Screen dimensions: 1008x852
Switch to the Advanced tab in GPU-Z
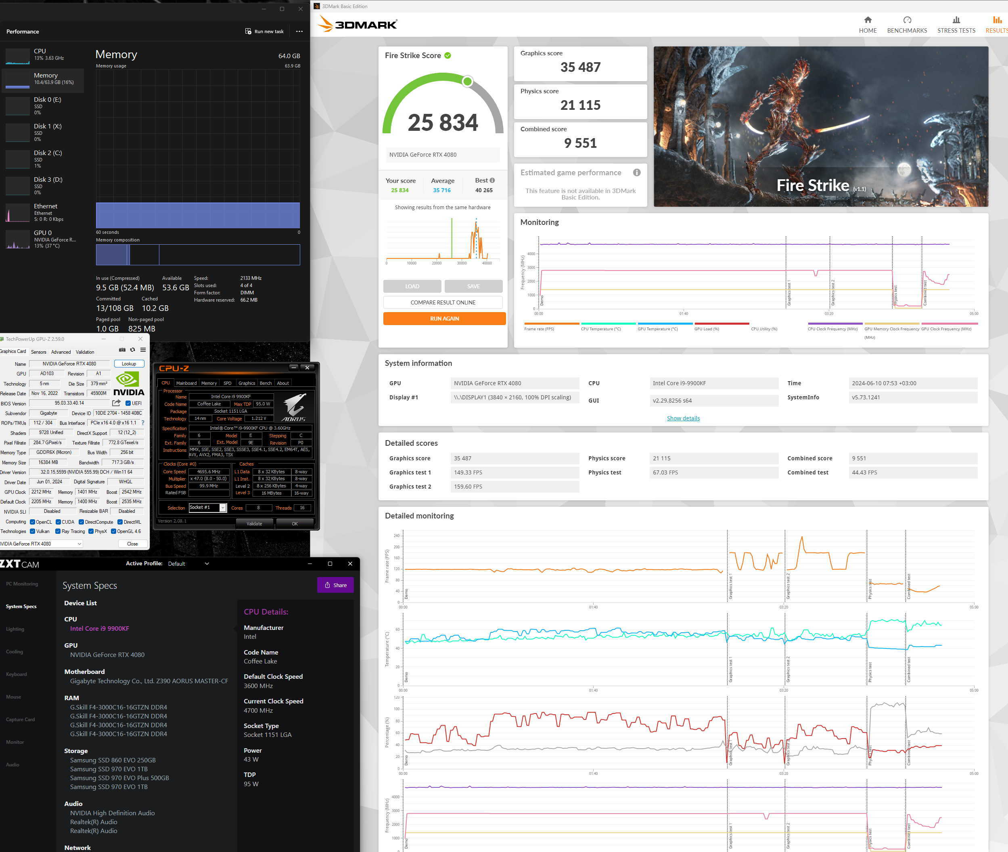point(61,352)
